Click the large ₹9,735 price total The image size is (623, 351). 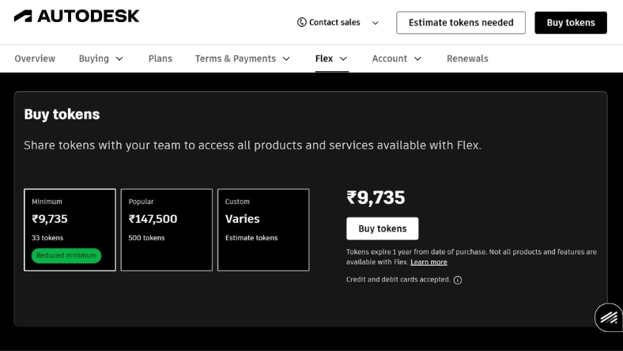pos(376,198)
